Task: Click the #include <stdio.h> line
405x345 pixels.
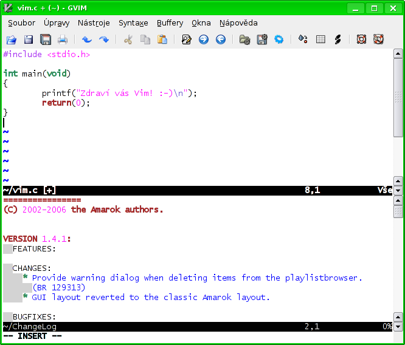Action: [x=47, y=55]
